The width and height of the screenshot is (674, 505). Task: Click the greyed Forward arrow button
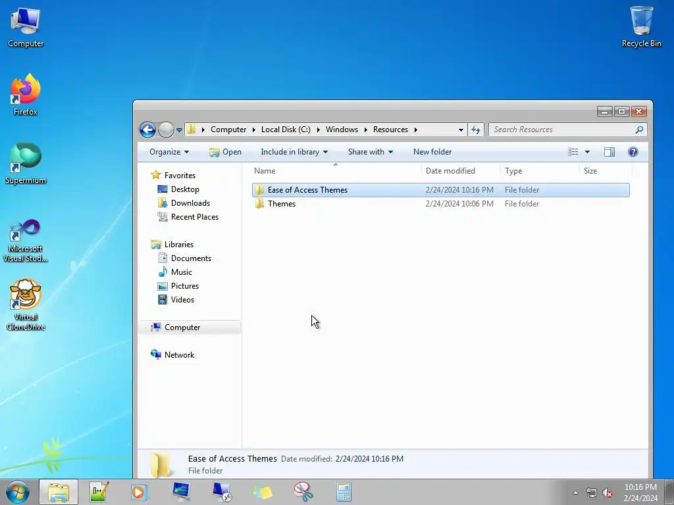[x=166, y=130]
